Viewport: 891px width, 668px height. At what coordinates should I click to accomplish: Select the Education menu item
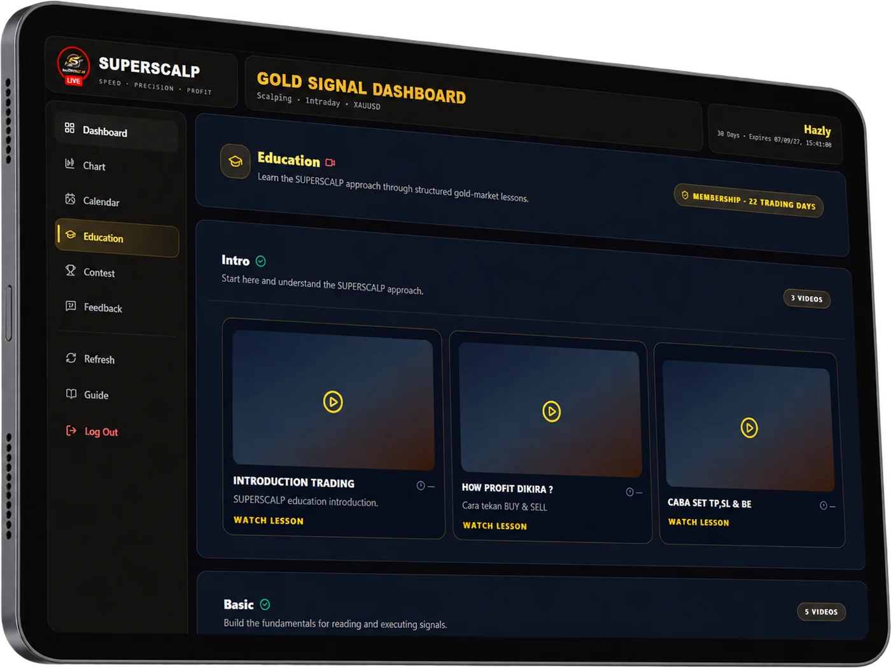coord(116,238)
